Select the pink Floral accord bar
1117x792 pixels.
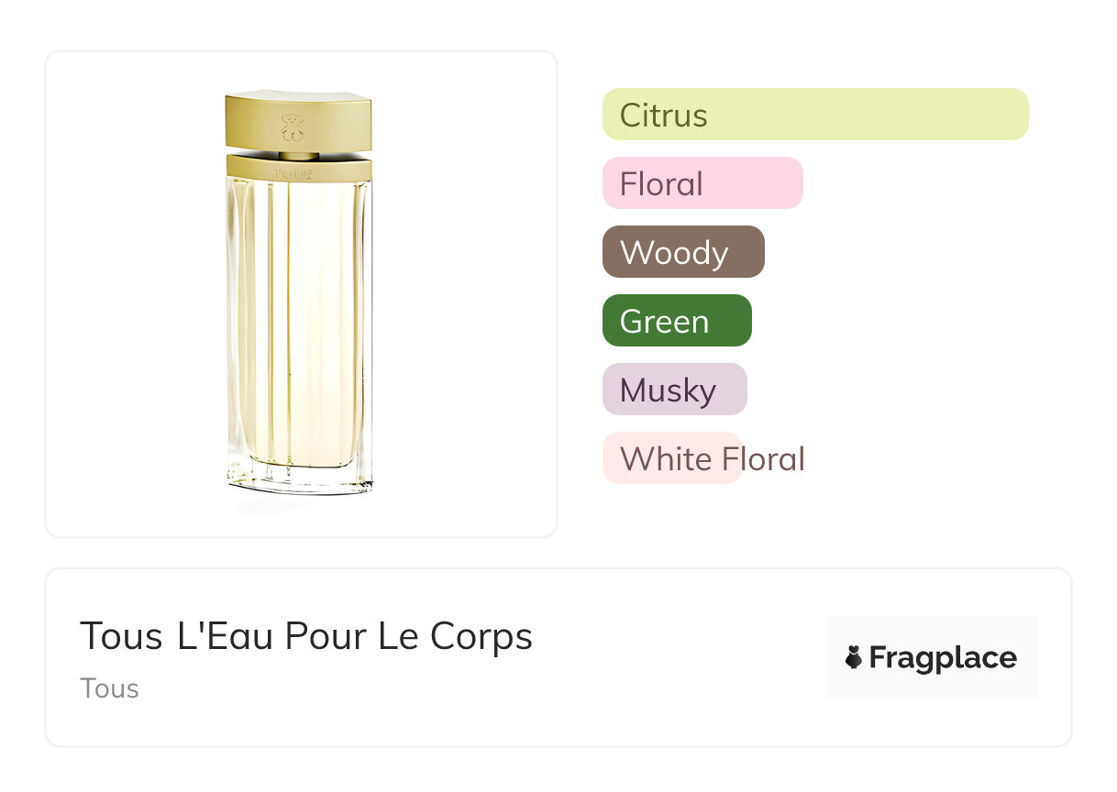click(702, 183)
